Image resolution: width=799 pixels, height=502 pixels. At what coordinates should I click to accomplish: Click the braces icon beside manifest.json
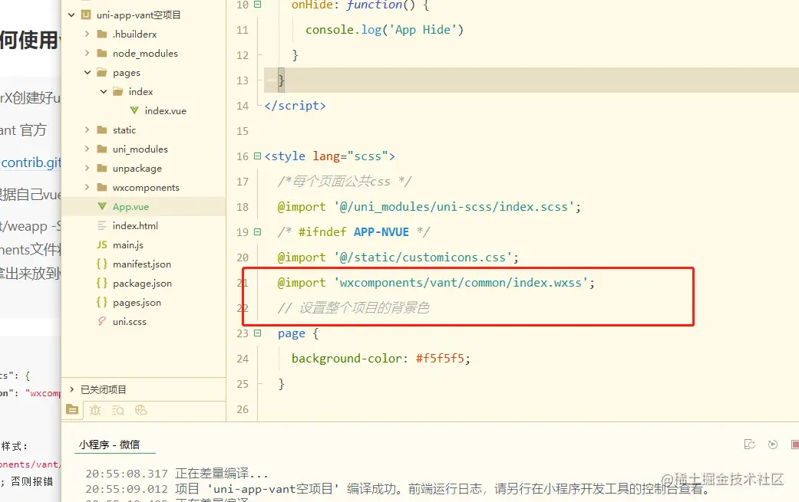[102, 264]
